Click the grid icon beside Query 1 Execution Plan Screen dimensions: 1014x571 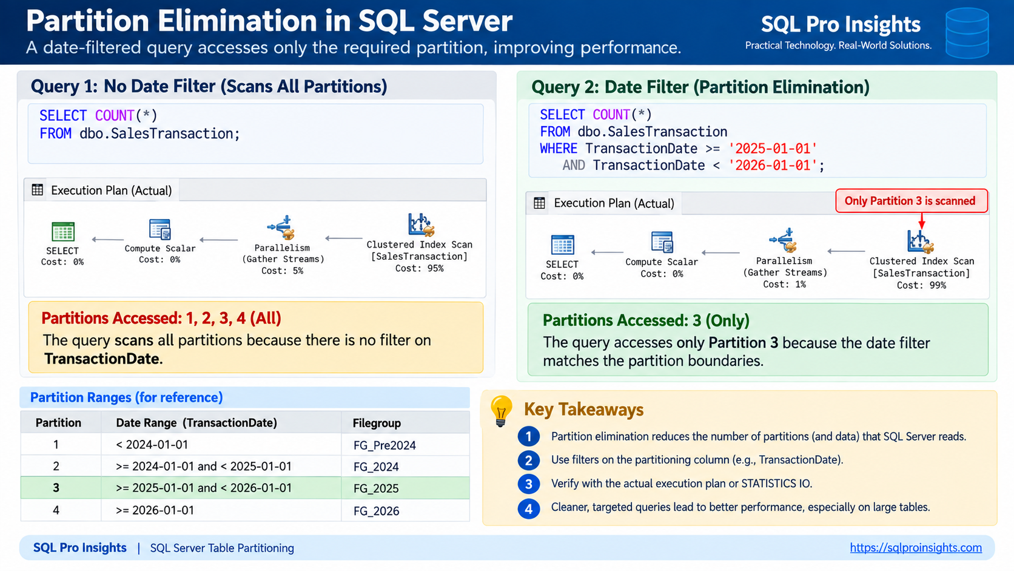[x=38, y=190]
